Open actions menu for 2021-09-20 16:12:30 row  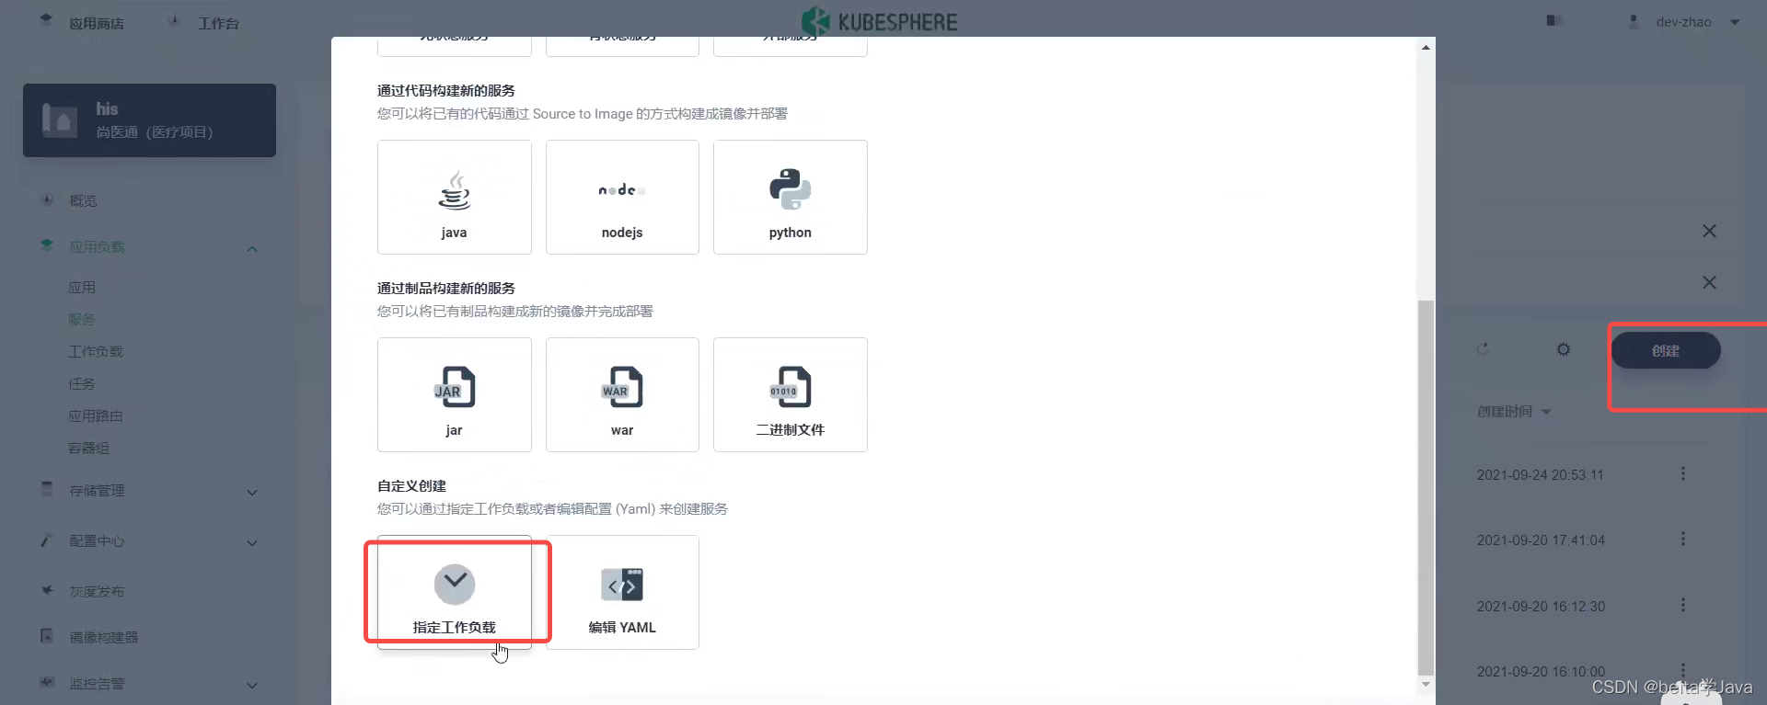[1683, 605]
